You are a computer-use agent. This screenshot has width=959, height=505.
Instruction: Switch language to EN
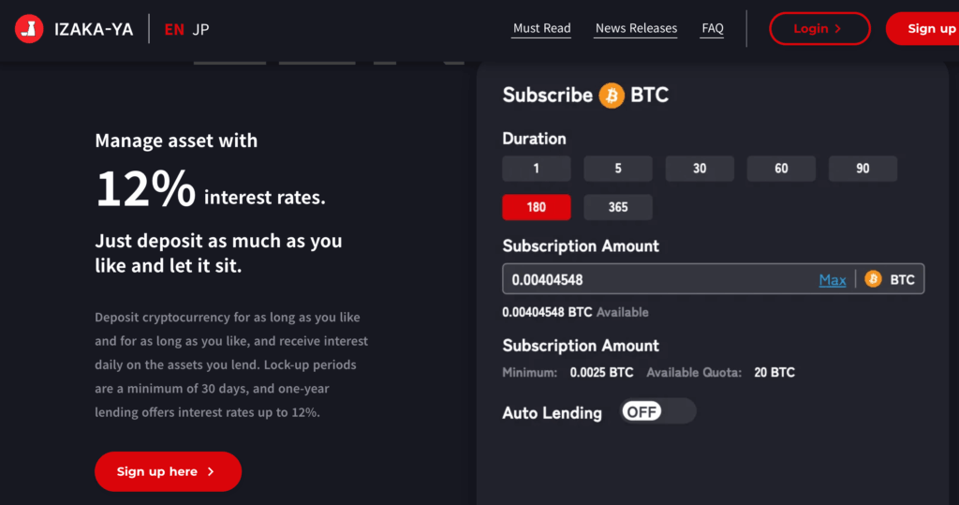(x=174, y=29)
